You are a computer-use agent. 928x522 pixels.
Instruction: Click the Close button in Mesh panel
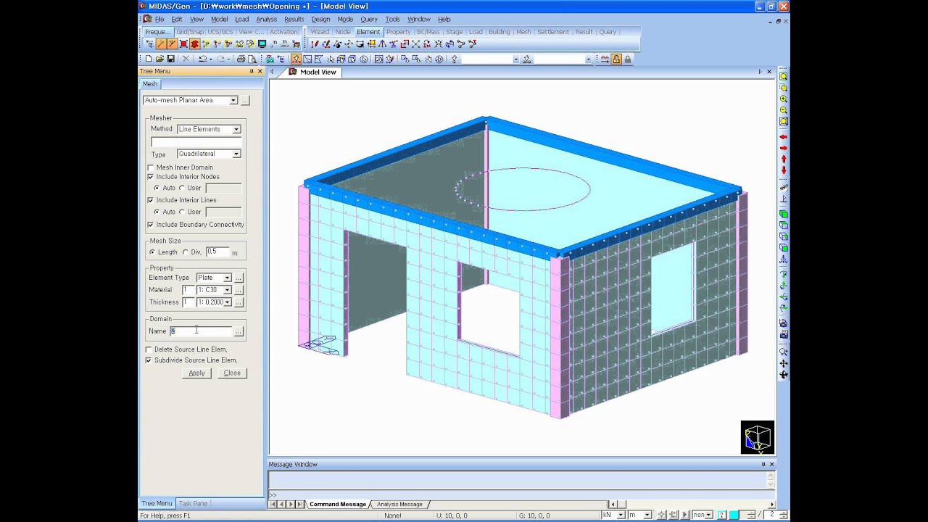[x=232, y=373]
